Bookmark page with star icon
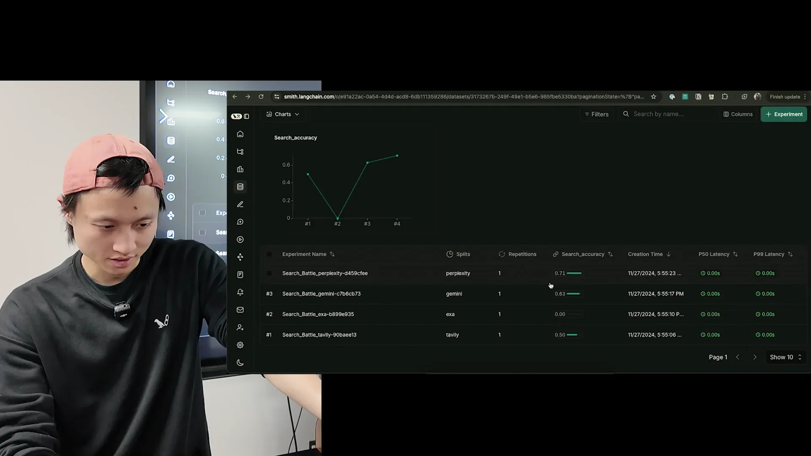This screenshot has width=811, height=456. [653, 97]
